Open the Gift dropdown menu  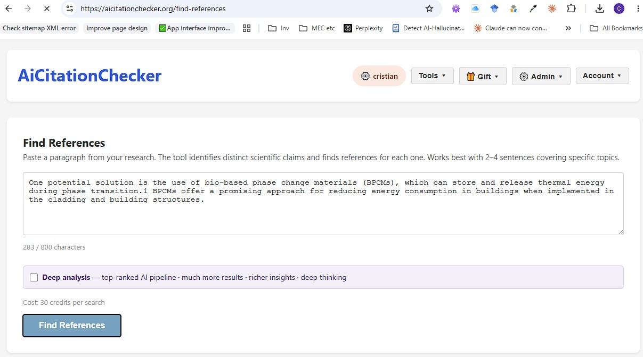click(x=483, y=76)
